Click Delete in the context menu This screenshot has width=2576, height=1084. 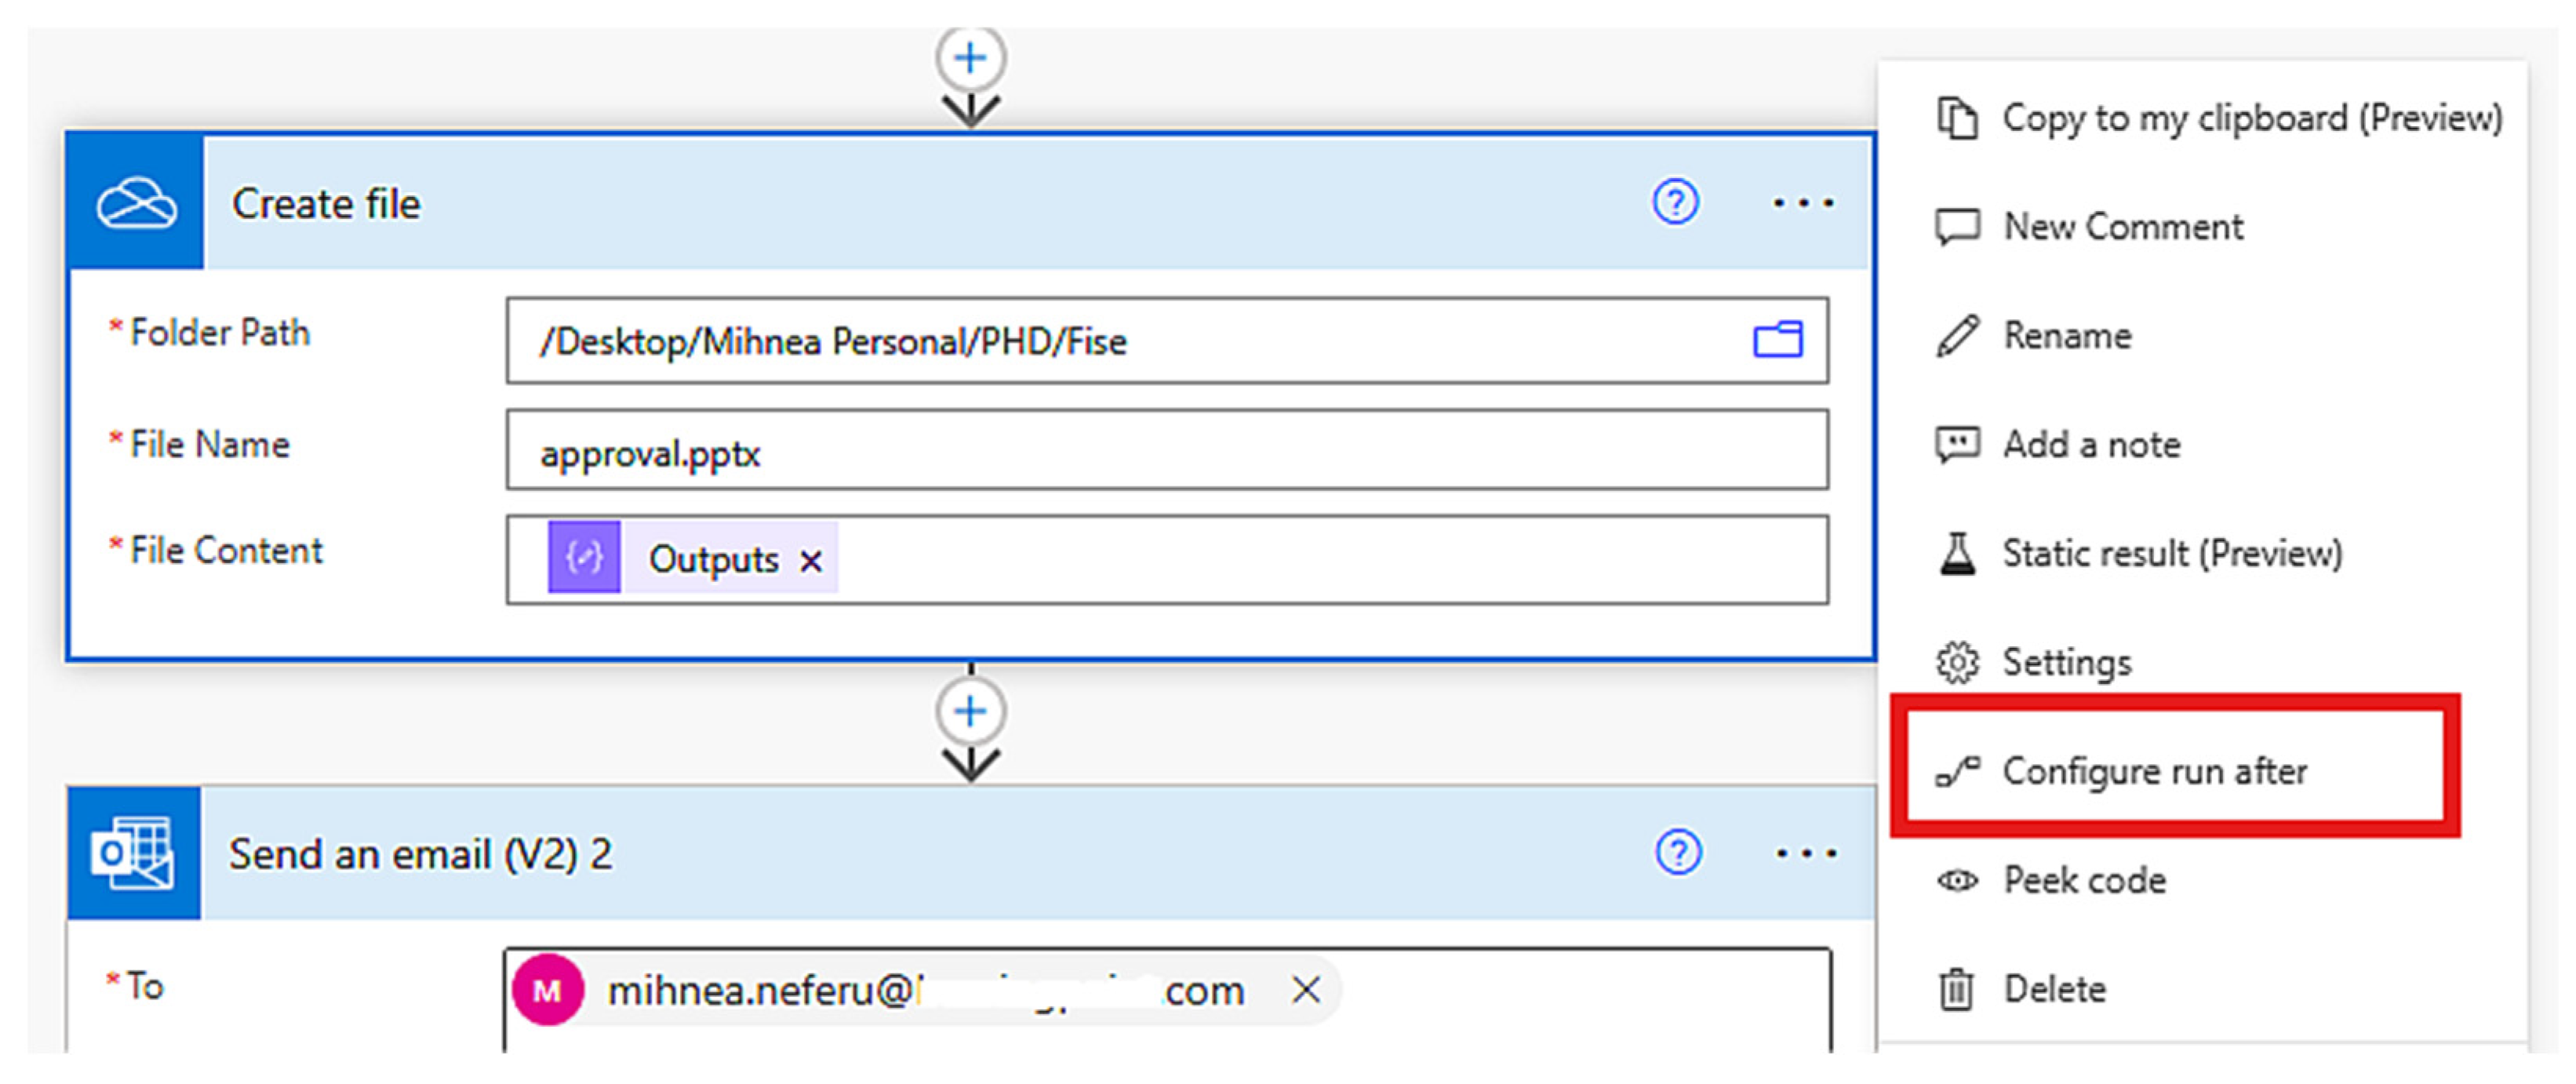click(x=2054, y=990)
